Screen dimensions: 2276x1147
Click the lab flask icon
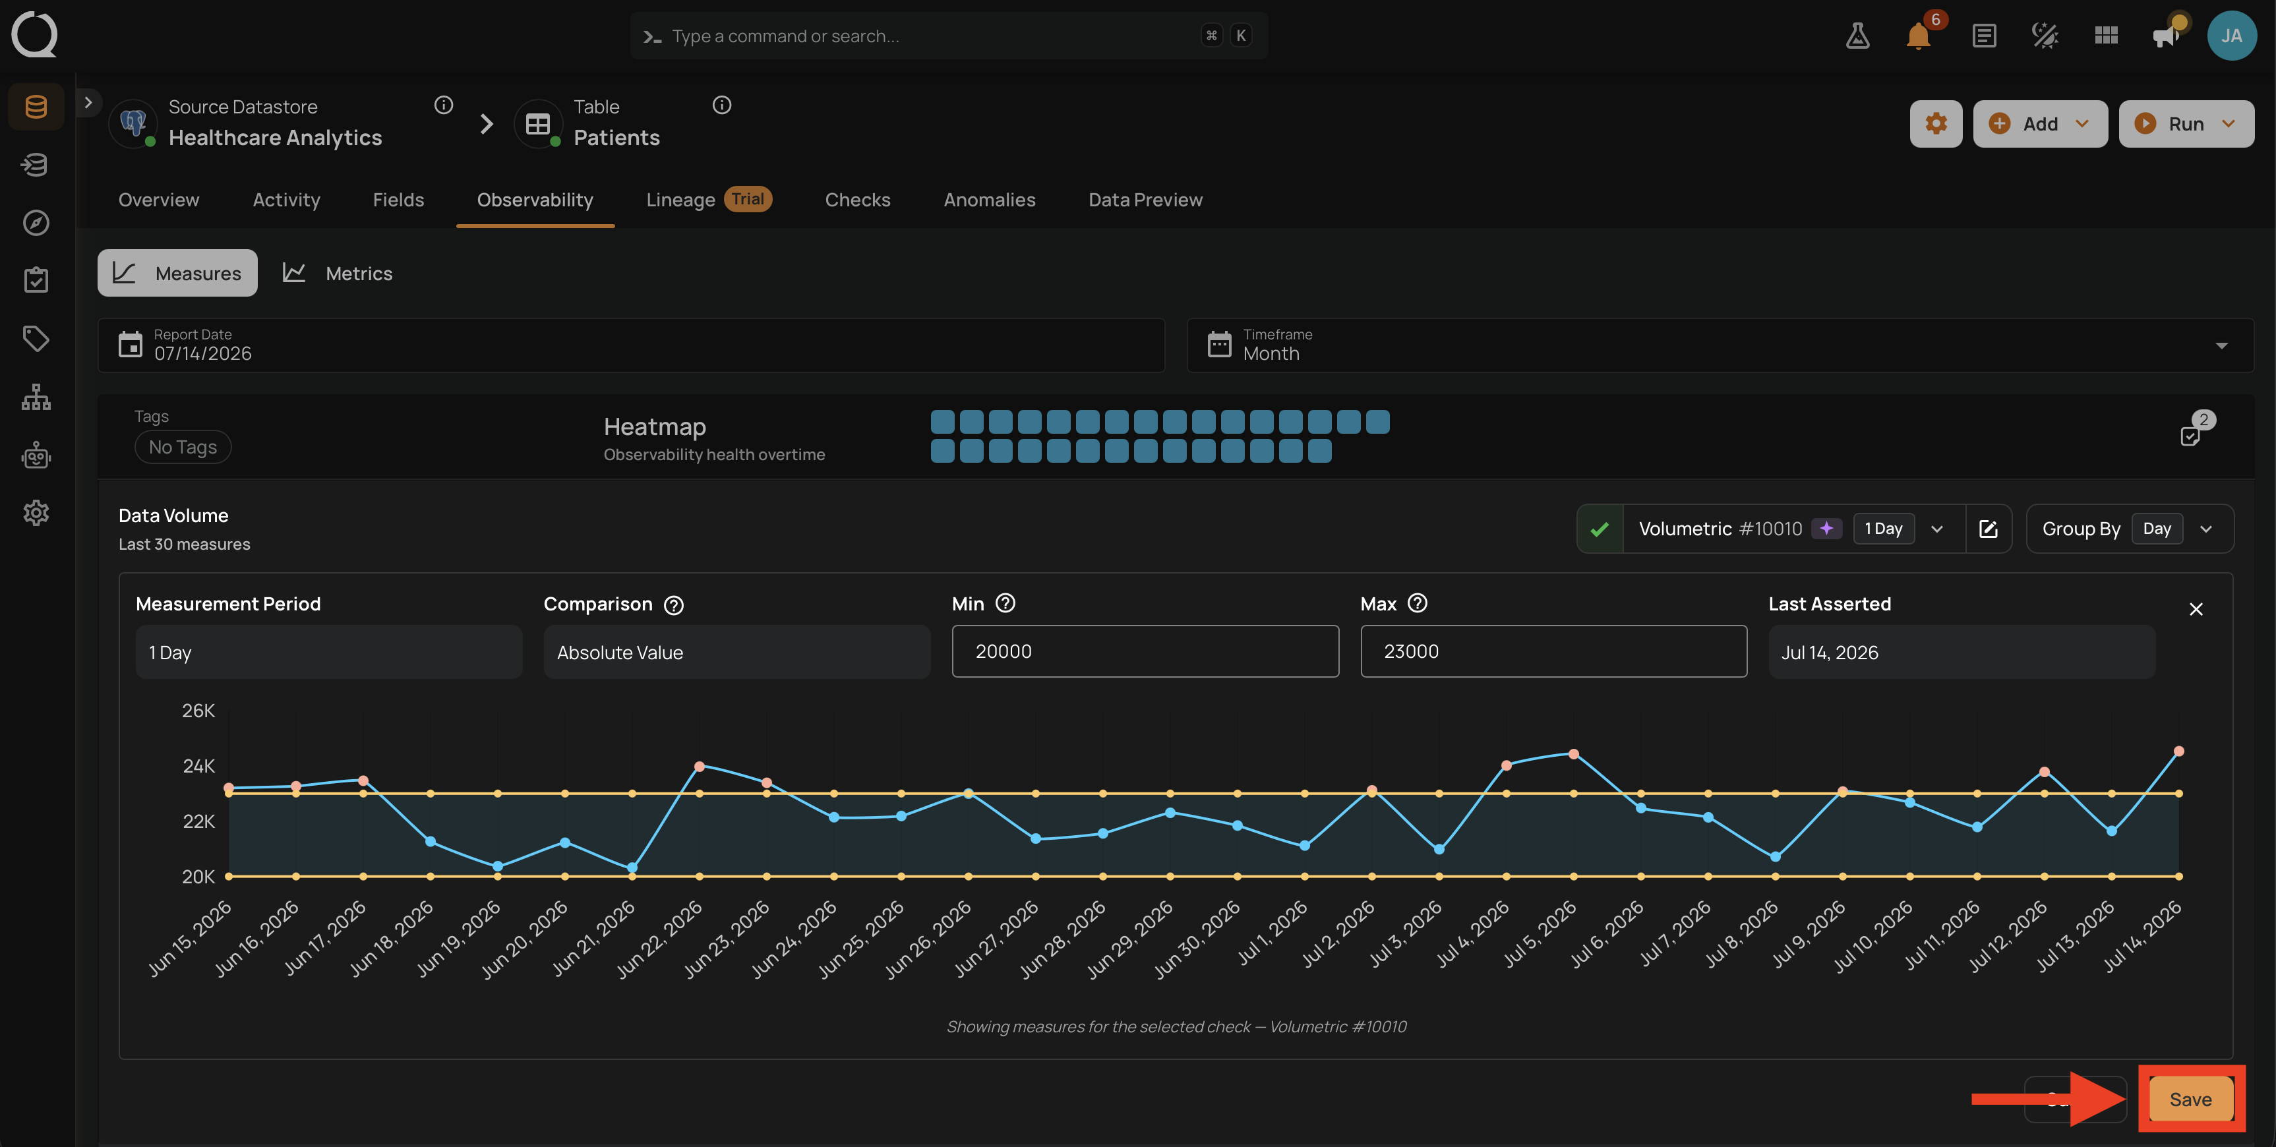[x=1857, y=36]
